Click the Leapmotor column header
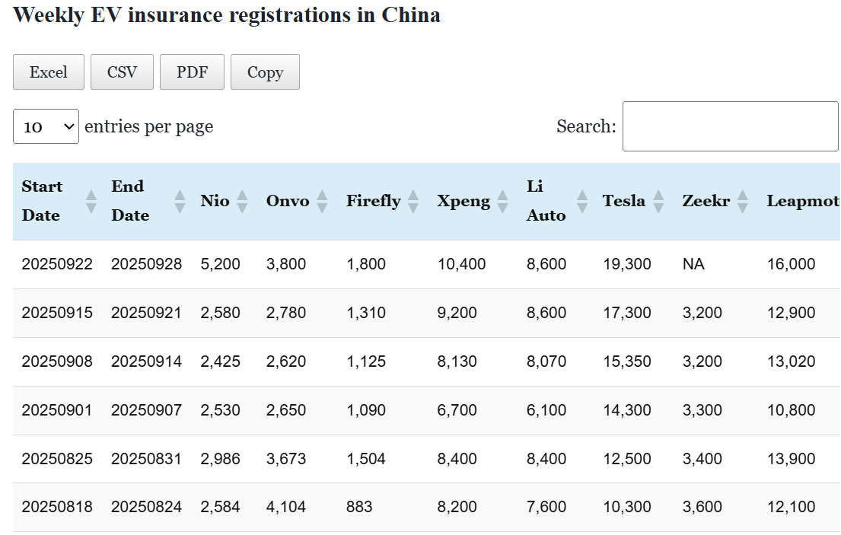 (x=802, y=202)
